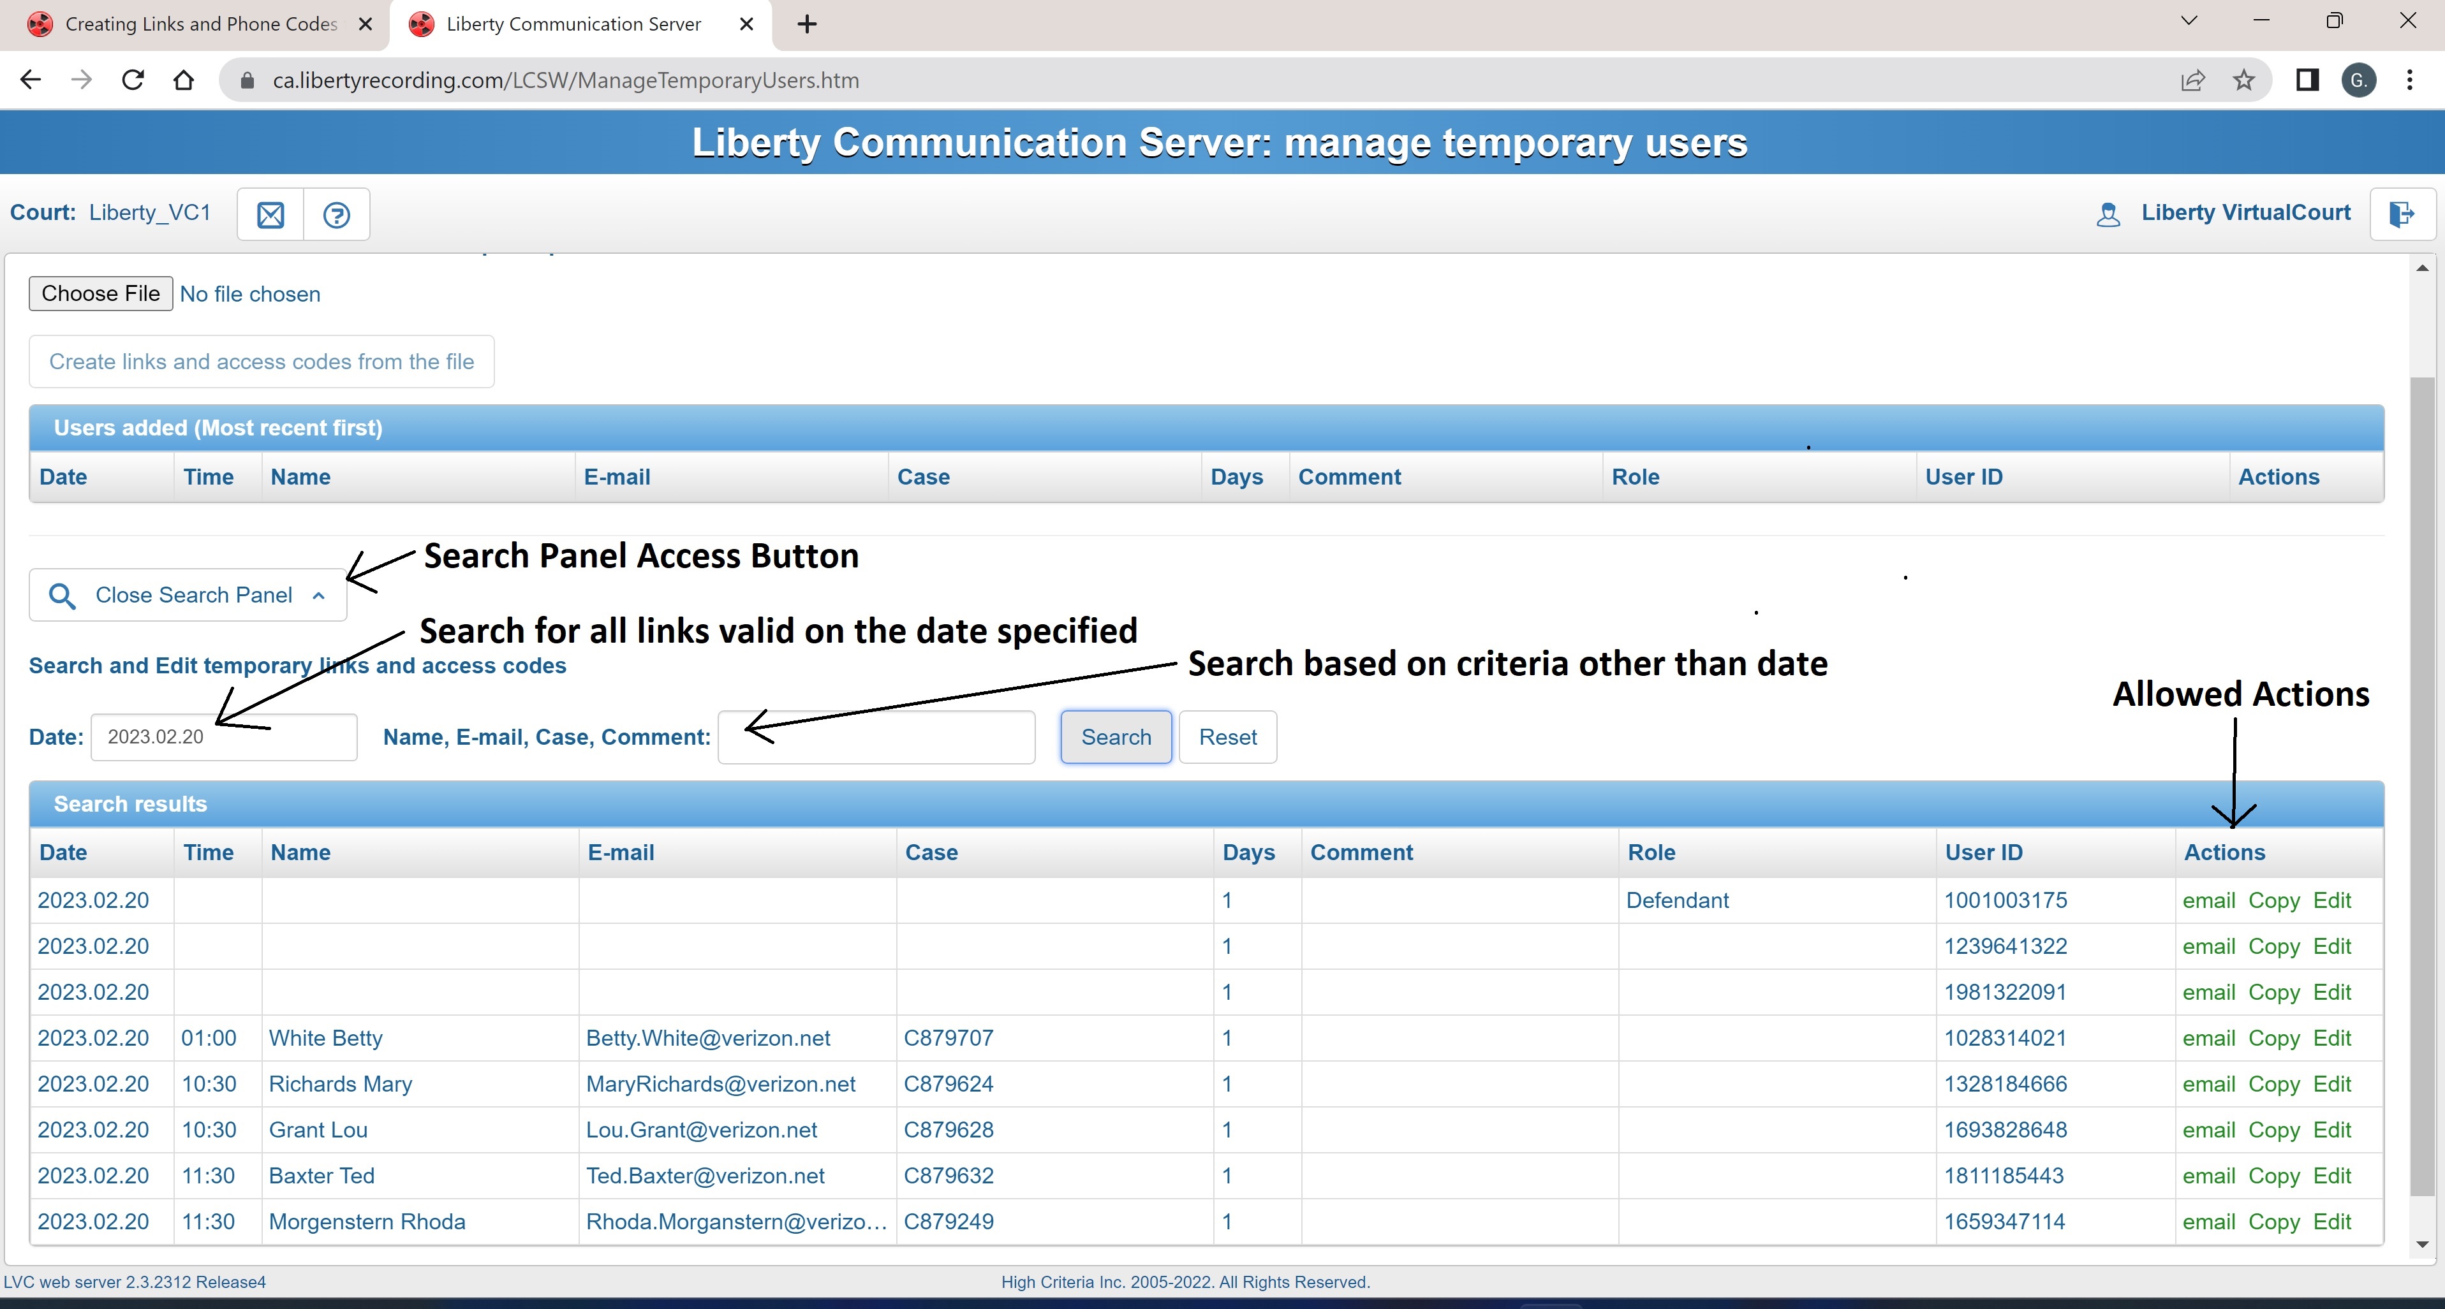Screen dimensions: 2445x1309
Task: Click Choose File to upload a file
Action: (x=100, y=293)
